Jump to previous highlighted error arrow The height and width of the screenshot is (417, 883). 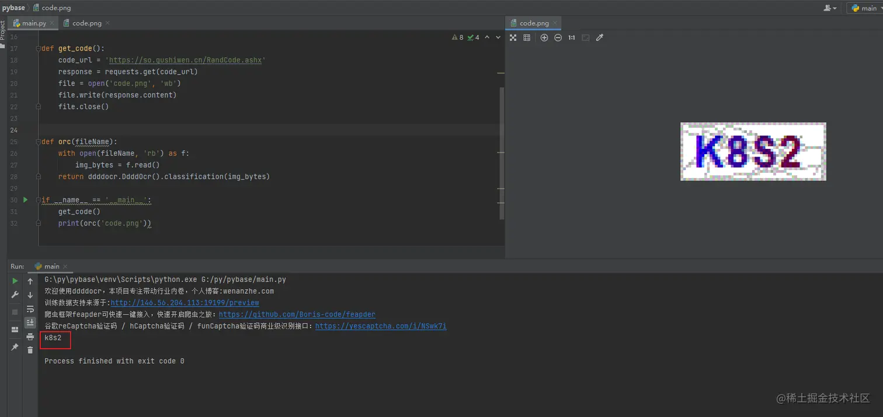pos(488,37)
